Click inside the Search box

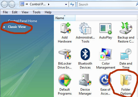107,4
